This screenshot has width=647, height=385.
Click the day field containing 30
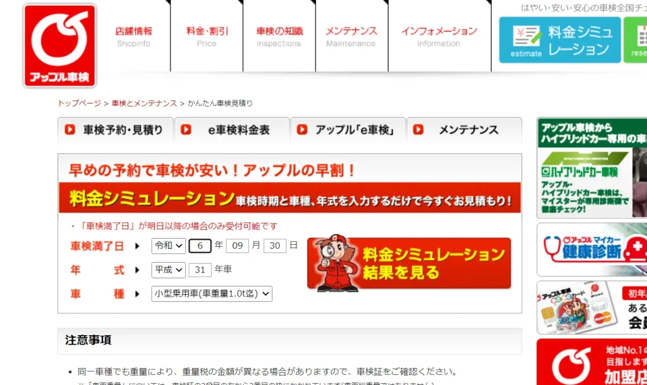[275, 246]
